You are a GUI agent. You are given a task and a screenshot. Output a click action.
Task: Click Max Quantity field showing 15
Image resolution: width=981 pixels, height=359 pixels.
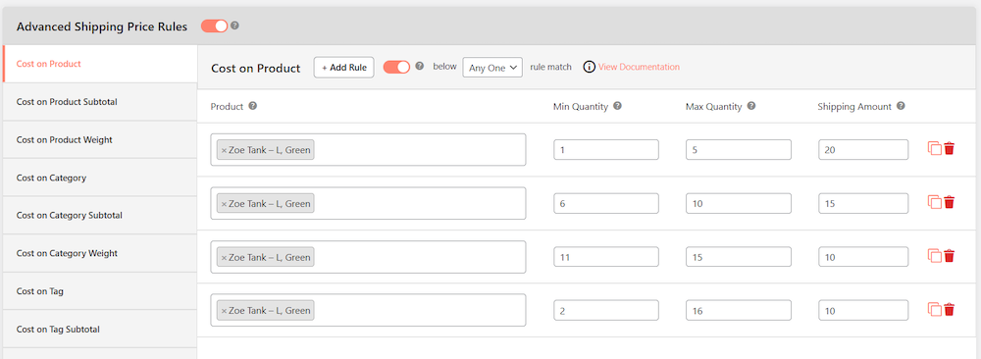tap(739, 257)
